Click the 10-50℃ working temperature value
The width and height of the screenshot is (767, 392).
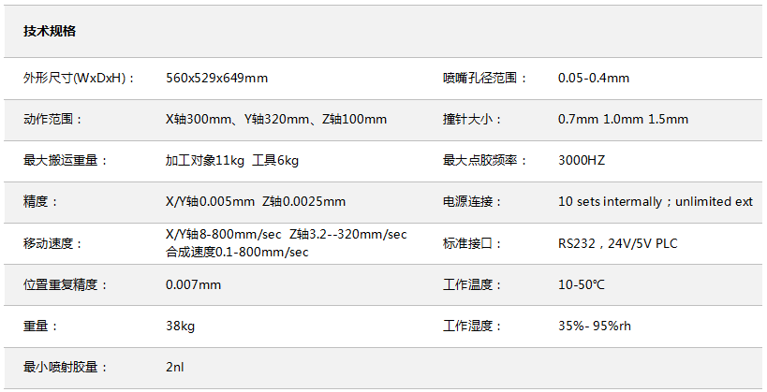(582, 284)
